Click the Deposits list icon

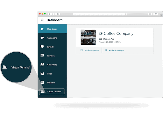42,82
